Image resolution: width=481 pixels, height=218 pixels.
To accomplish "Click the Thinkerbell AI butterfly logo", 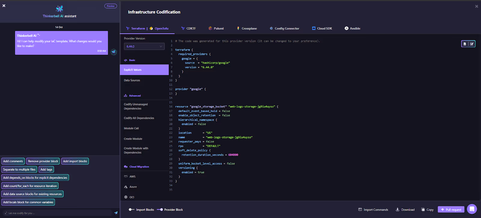I will pyautogui.click(x=60, y=9).
